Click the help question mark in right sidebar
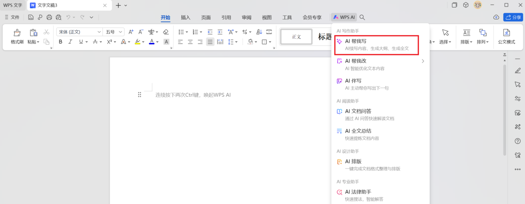525x204 pixels. point(518,141)
